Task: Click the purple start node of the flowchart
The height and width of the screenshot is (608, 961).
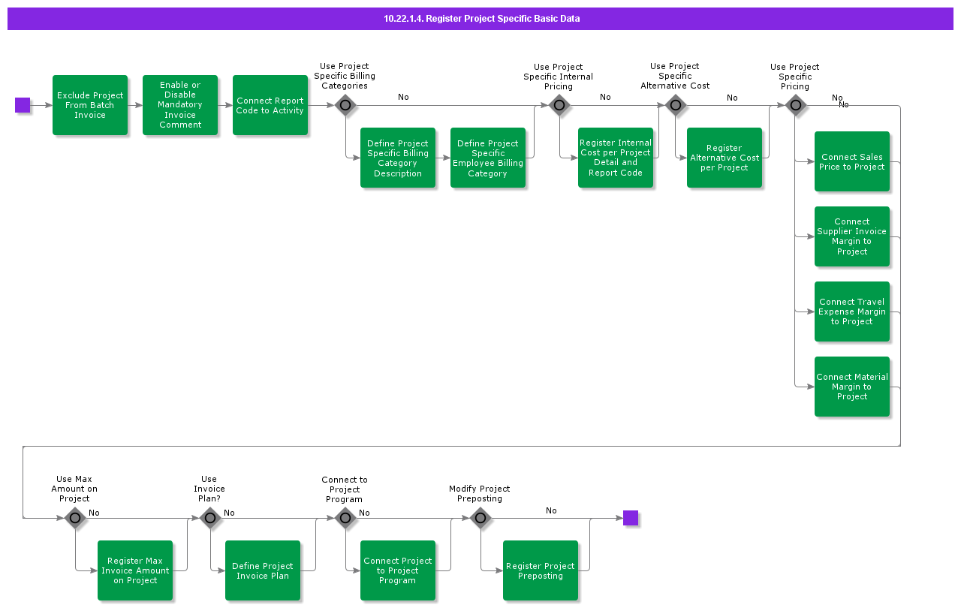Action: (x=23, y=105)
